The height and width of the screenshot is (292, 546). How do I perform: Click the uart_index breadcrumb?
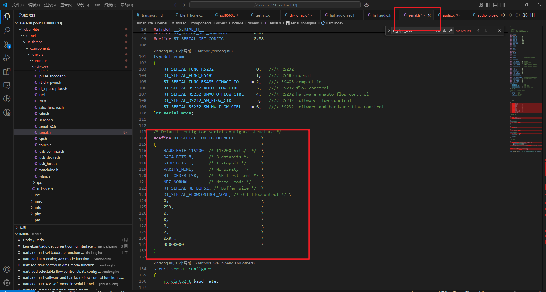point(335,23)
